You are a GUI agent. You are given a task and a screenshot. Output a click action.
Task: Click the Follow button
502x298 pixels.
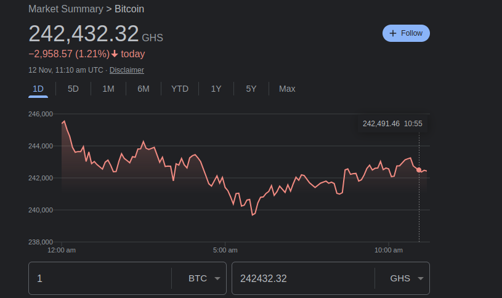pos(406,33)
